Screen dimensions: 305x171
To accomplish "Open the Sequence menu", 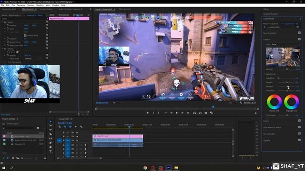I will [x=21, y=5].
